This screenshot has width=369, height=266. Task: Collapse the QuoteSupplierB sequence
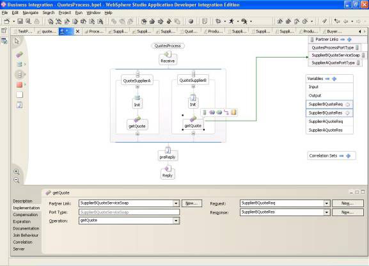click(x=193, y=86)
